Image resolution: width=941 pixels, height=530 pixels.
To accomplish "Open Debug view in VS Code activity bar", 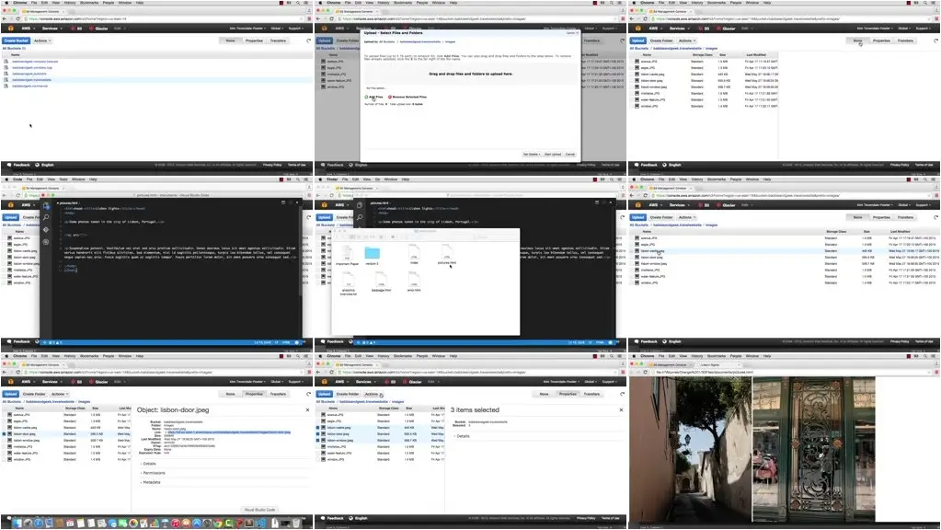I will 46,242.
